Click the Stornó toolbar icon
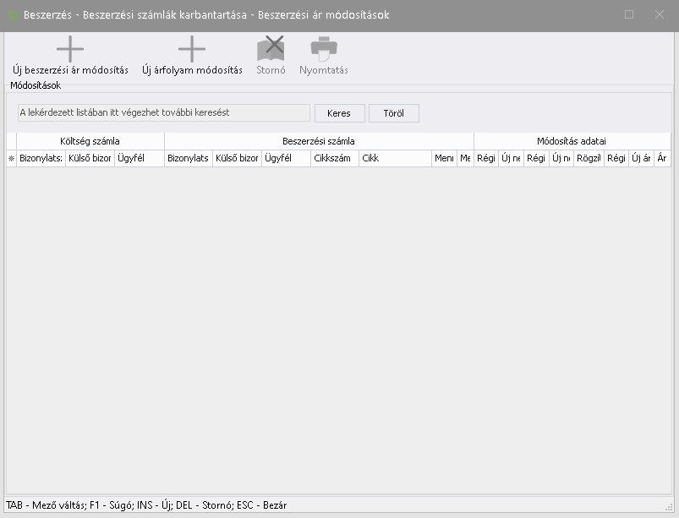 [271, 49]
